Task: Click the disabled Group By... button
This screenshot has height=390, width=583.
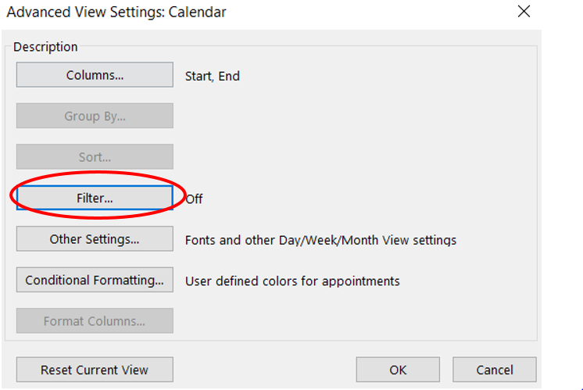Action: point(95,116)
